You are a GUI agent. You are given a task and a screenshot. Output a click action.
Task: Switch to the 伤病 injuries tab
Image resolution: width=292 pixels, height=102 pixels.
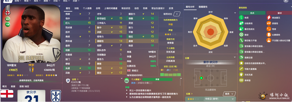(x=145, y=8)
